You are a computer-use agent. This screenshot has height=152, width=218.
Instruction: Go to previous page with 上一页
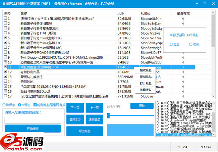point(94,108)
